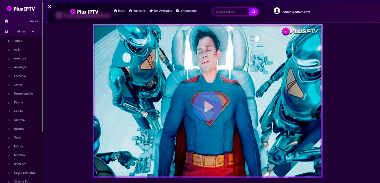Collapse the Filmes category list chevron

(x=33, y=31)
